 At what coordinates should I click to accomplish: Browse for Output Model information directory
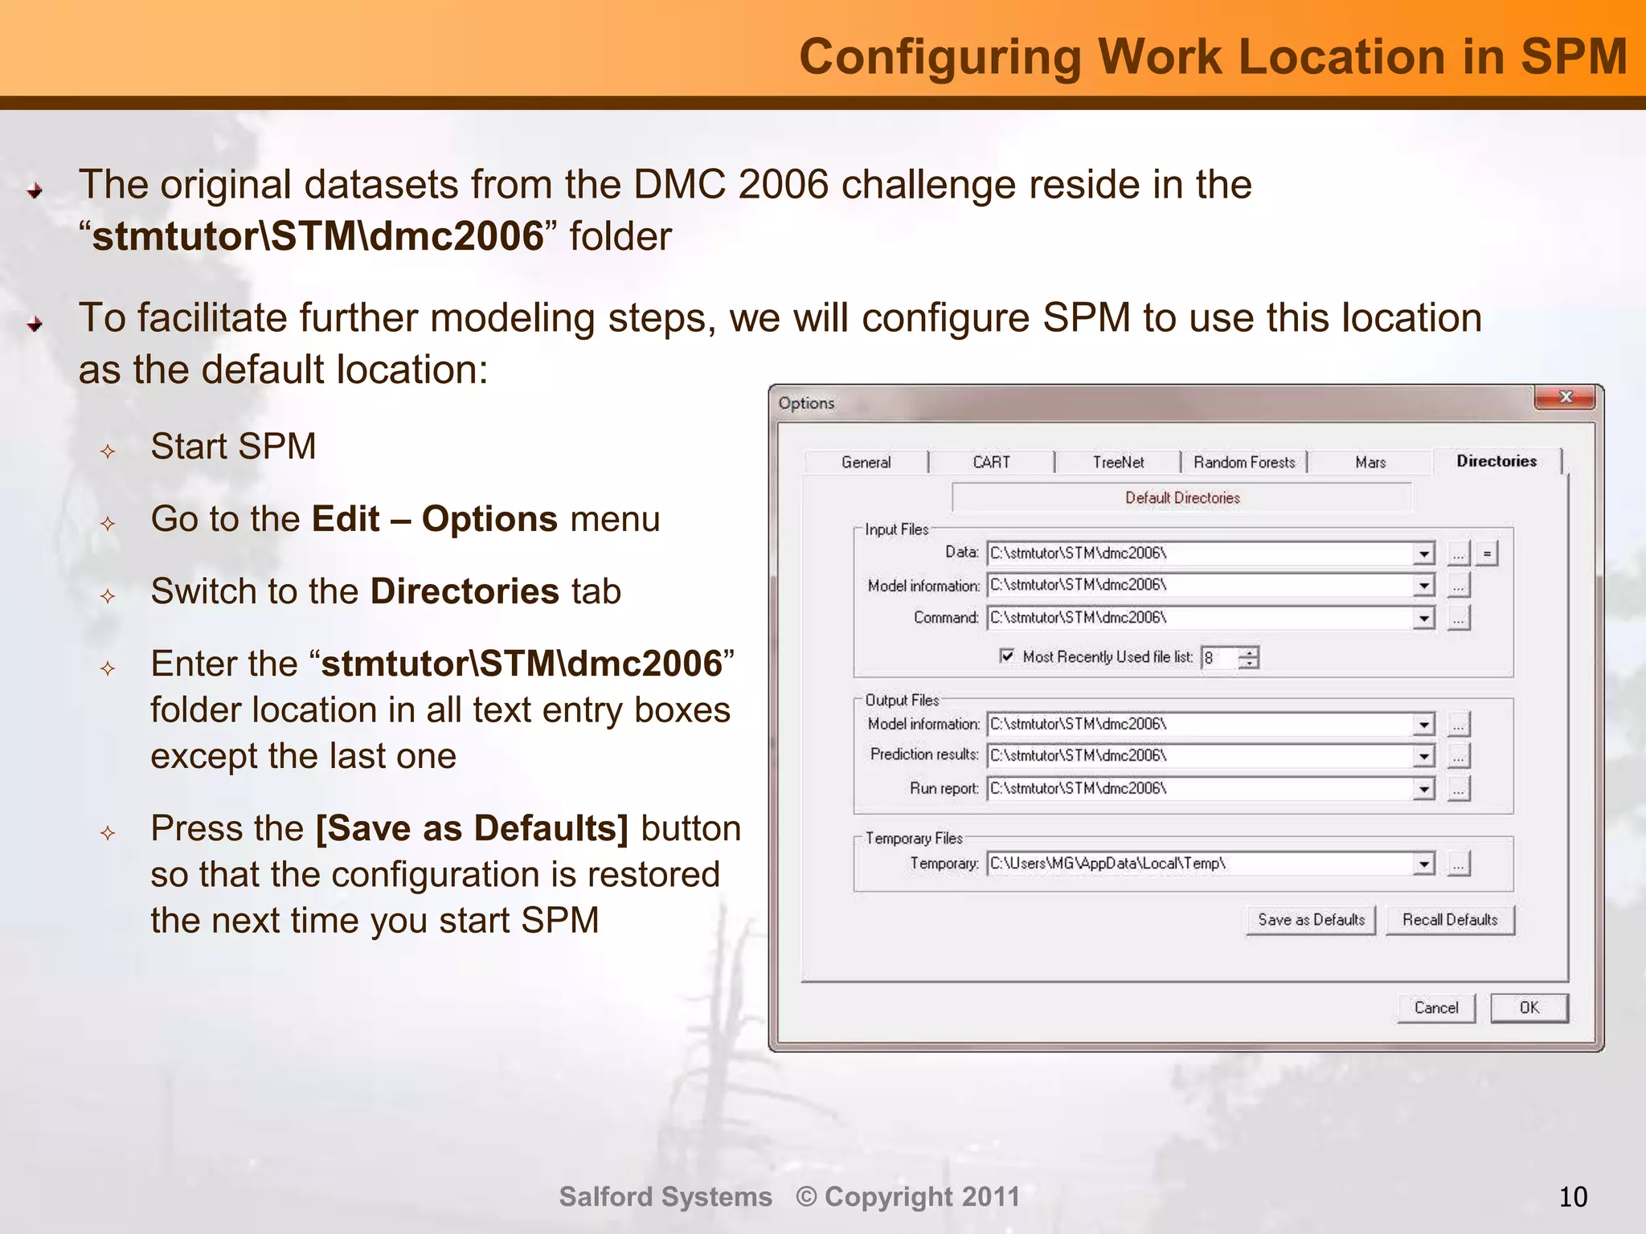point(1459,725)
